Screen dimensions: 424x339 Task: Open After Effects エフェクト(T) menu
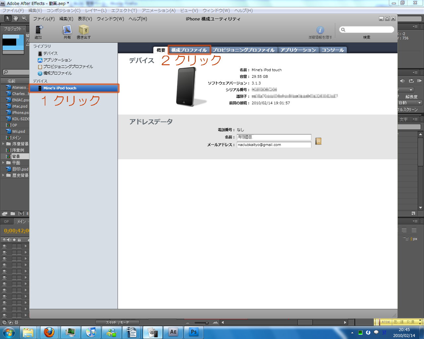click(x=124, y=11)
